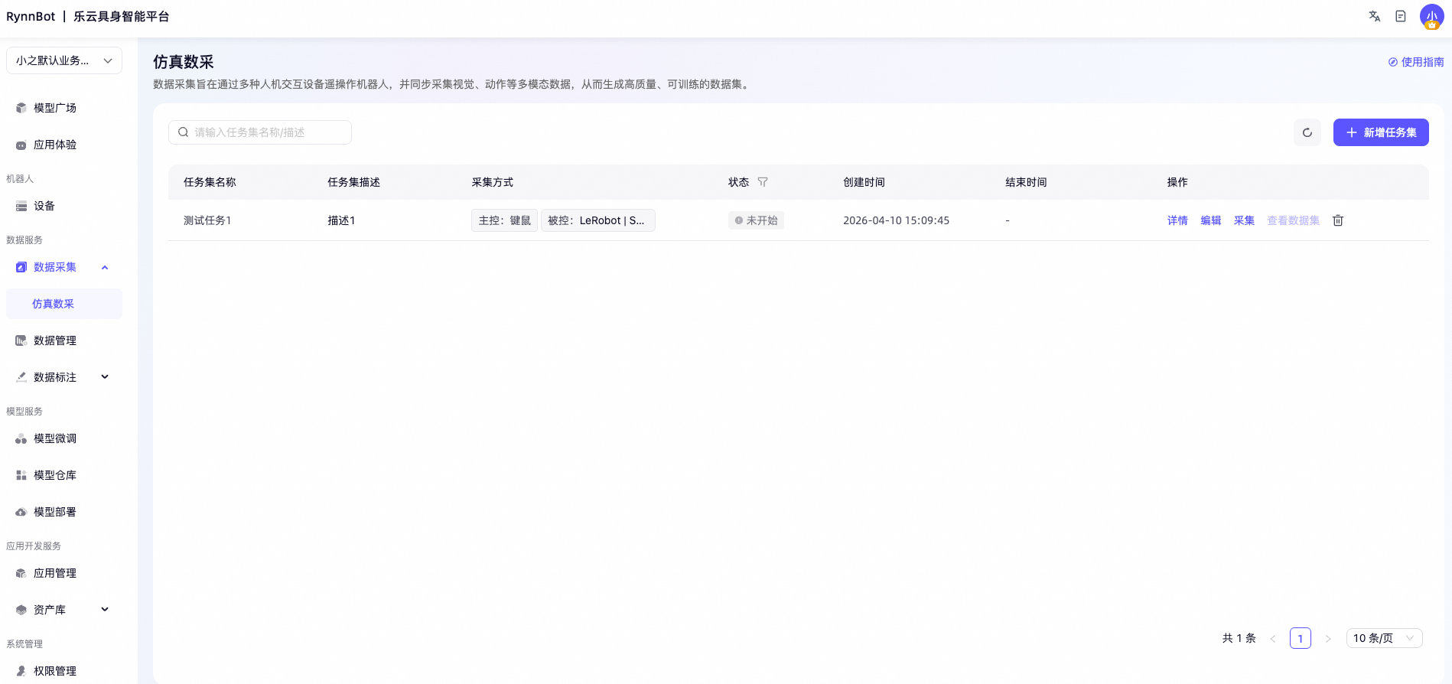
Task: Open the 设备 menu item
Action: (x=64, y=206)
